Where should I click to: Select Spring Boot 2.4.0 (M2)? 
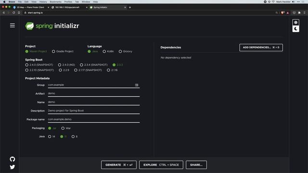(60, 65)
